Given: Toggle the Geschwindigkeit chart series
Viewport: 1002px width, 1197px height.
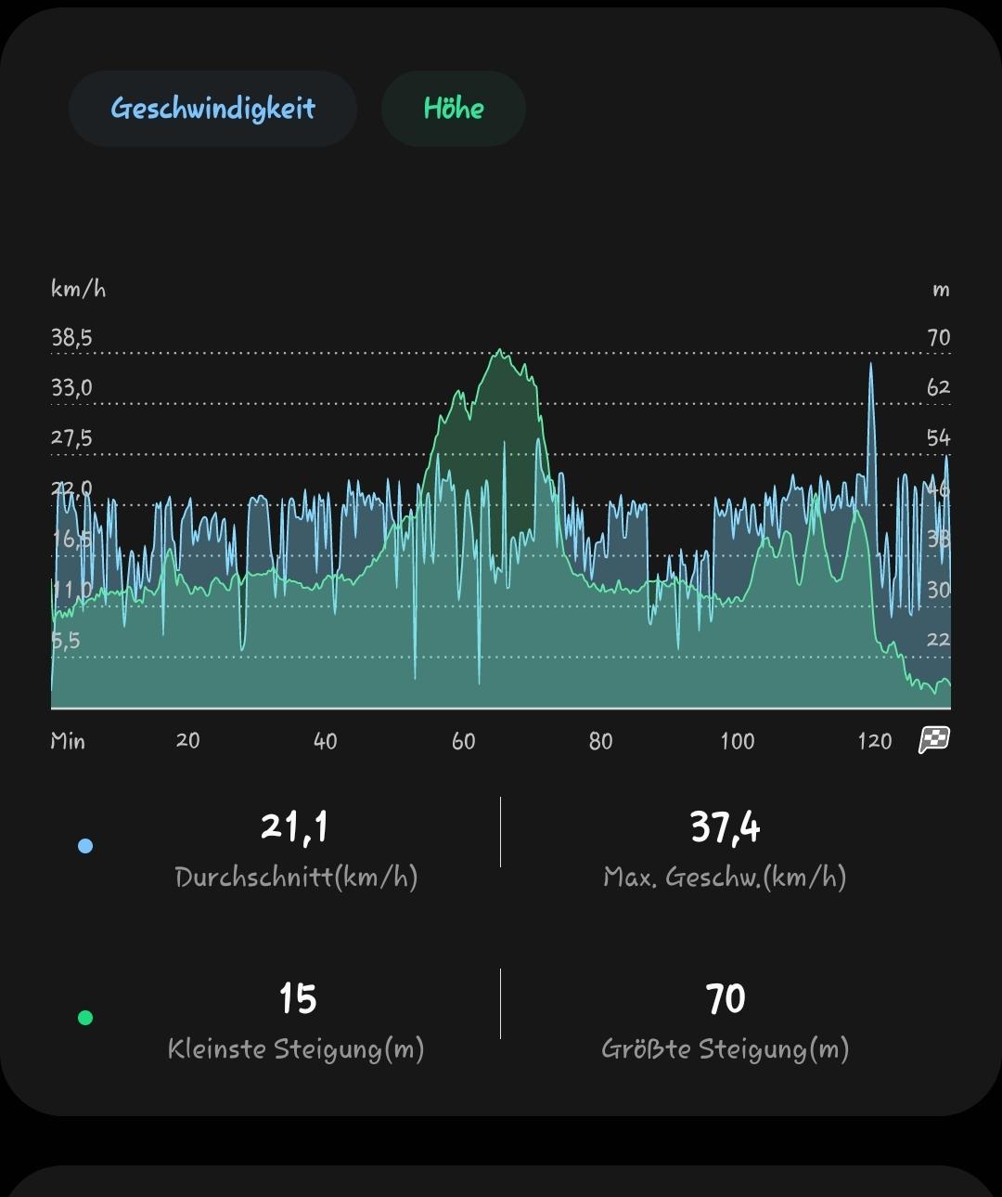Looking at the screenshot, I should [x=212, y=109].
